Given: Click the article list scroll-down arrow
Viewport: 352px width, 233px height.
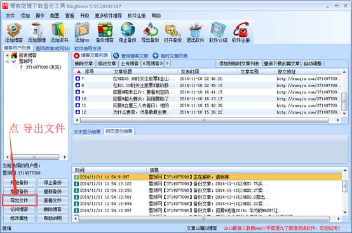Looking at the screenshot, I should pyautogui.click(x=344, y=113).
